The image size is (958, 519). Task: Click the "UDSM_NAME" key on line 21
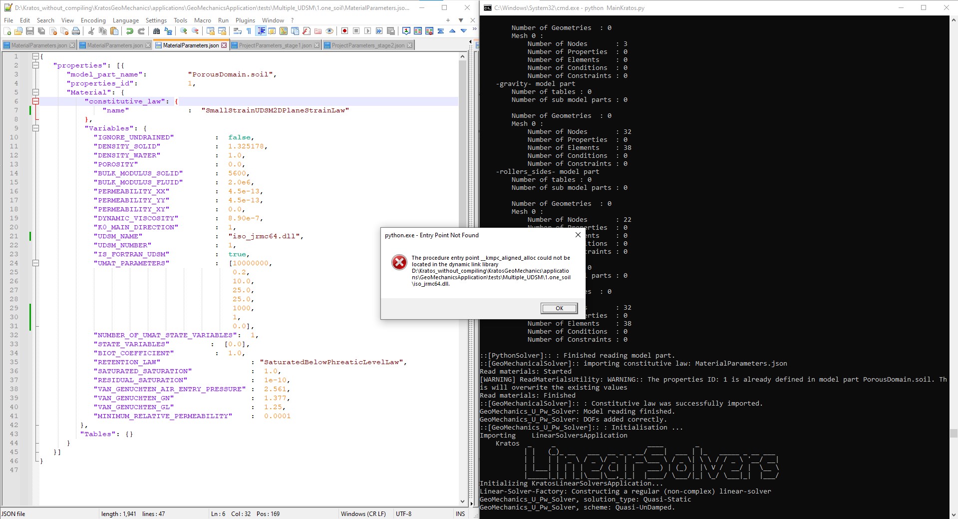click(x=118, y=236)
